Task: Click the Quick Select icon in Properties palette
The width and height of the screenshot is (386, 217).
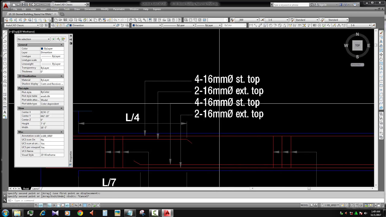Action: pyautogui.click(x=63, y=39)
